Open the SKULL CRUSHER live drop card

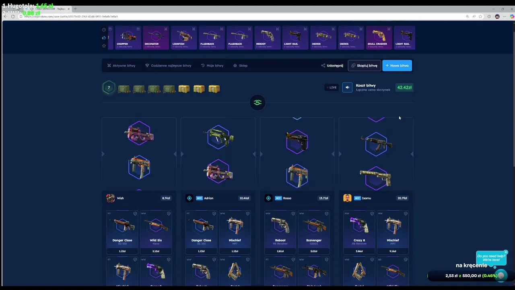pos(378,38)
